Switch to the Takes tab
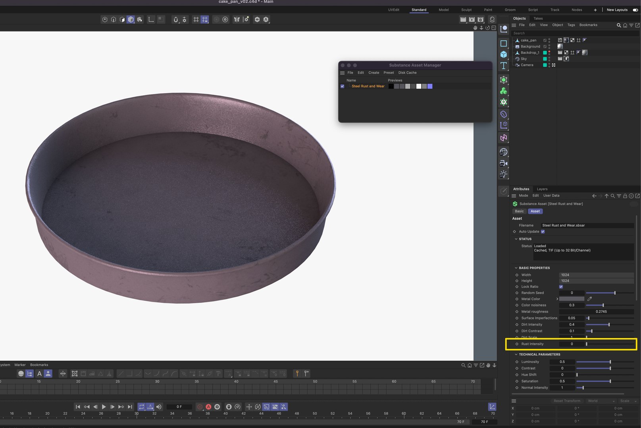Screen dimensions: 641x428 pos(538,18)
